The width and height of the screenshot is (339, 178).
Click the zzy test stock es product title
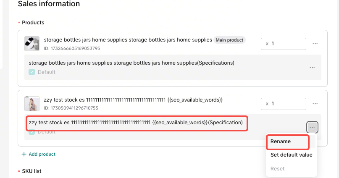tap(133, 100)
